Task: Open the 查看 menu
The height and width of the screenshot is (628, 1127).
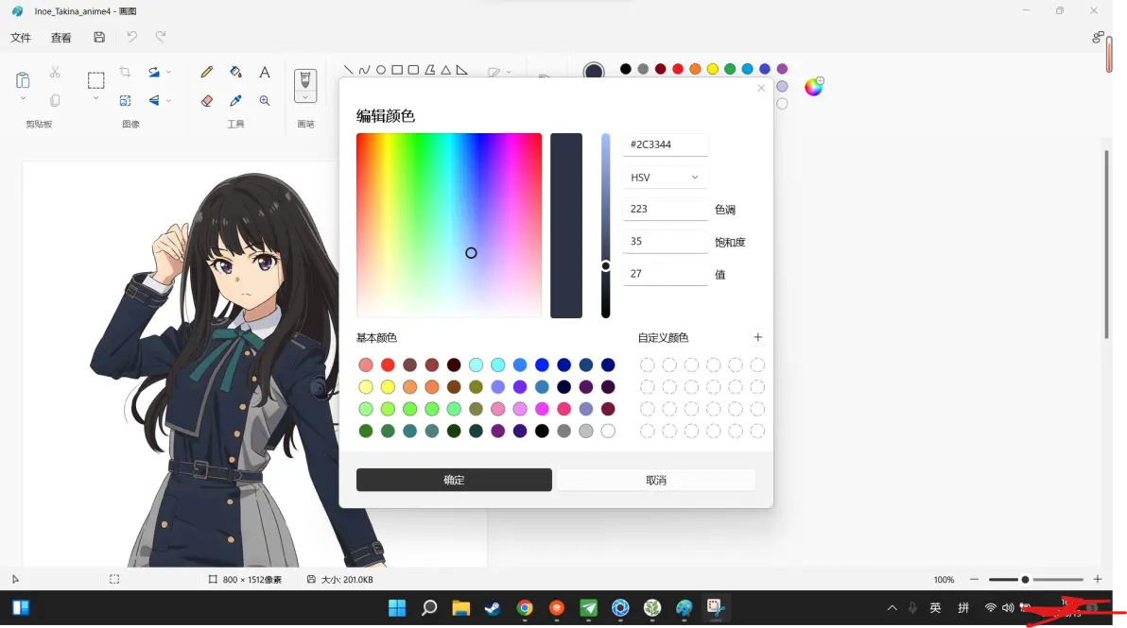Action: point(61,38)
